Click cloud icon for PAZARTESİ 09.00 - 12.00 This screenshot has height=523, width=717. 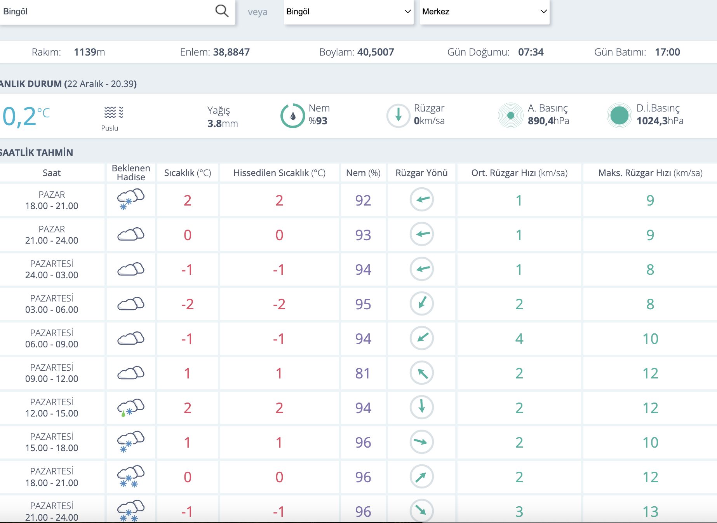pos(131,373)
